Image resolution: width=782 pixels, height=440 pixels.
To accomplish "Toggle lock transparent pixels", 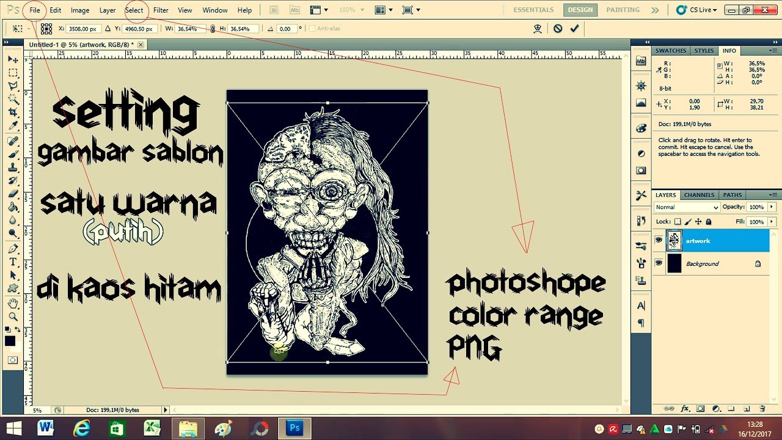I will (x=678, y=222).
